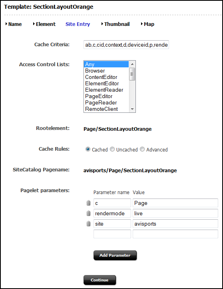Click the Continue button
The height and width of the screenshot is (289, 223).
(100, 280)
